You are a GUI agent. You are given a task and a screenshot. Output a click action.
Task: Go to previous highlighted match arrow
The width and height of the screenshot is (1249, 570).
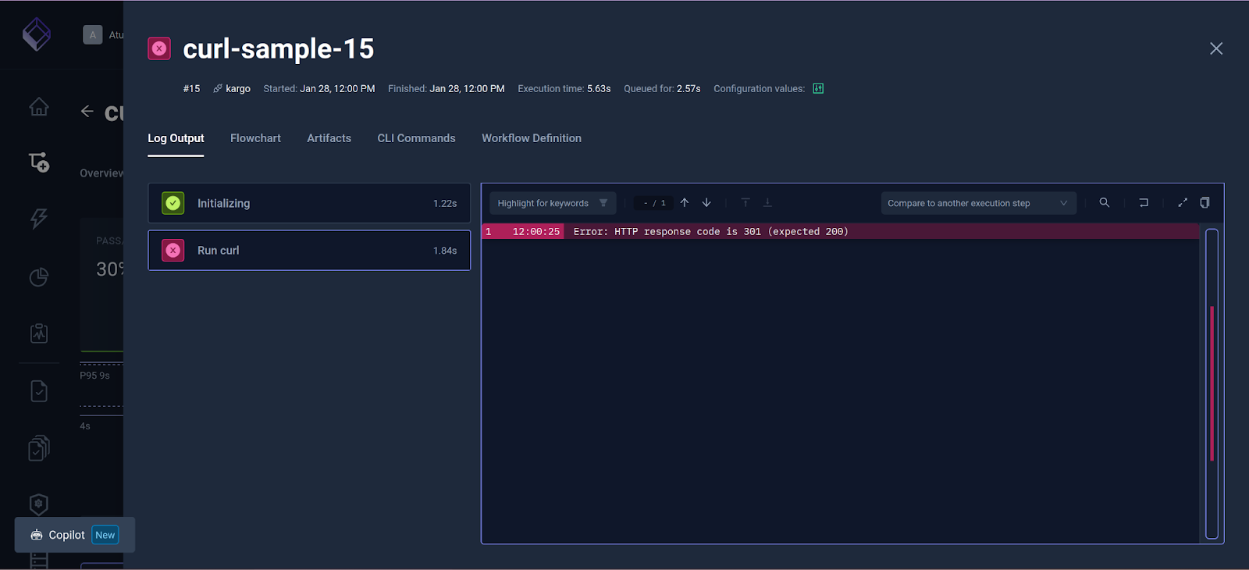(x=685, y=203)
